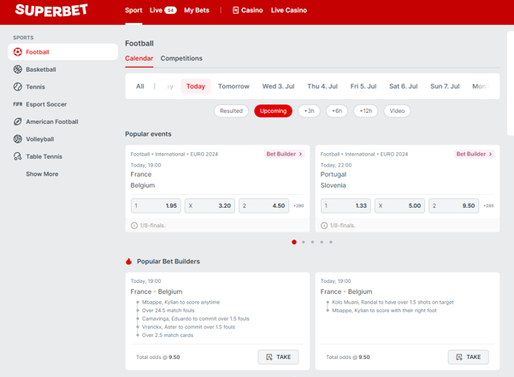
Task: Open My Bets
Action: tap(197, 10)
